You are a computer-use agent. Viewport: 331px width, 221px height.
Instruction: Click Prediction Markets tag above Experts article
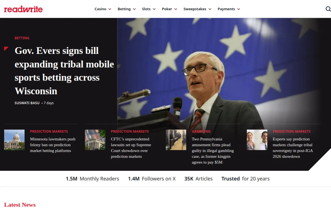(292, 131)
